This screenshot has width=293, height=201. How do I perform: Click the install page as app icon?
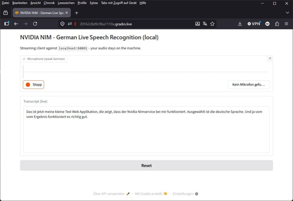[x=197, y=24]
